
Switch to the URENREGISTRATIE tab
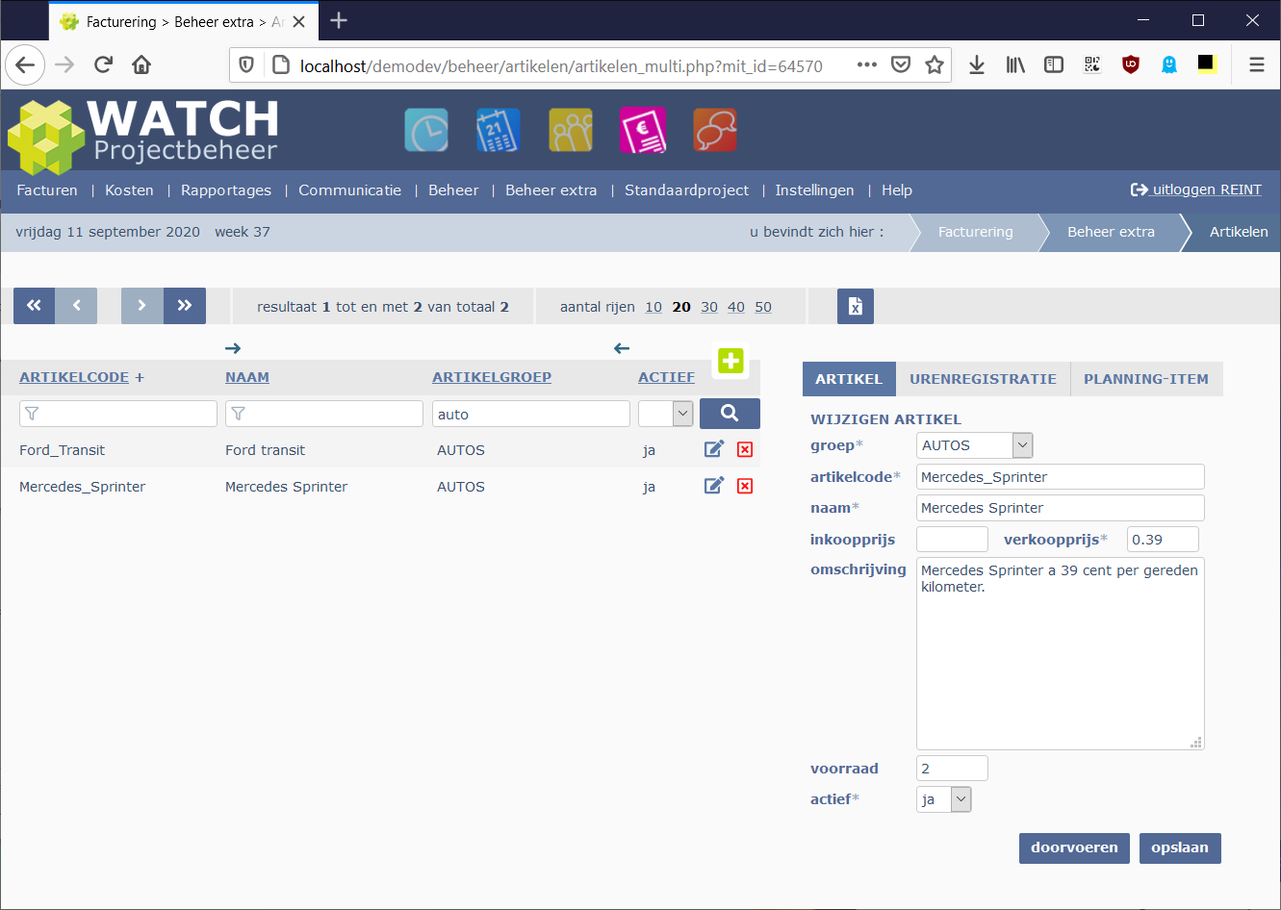[x=983, y=379]
